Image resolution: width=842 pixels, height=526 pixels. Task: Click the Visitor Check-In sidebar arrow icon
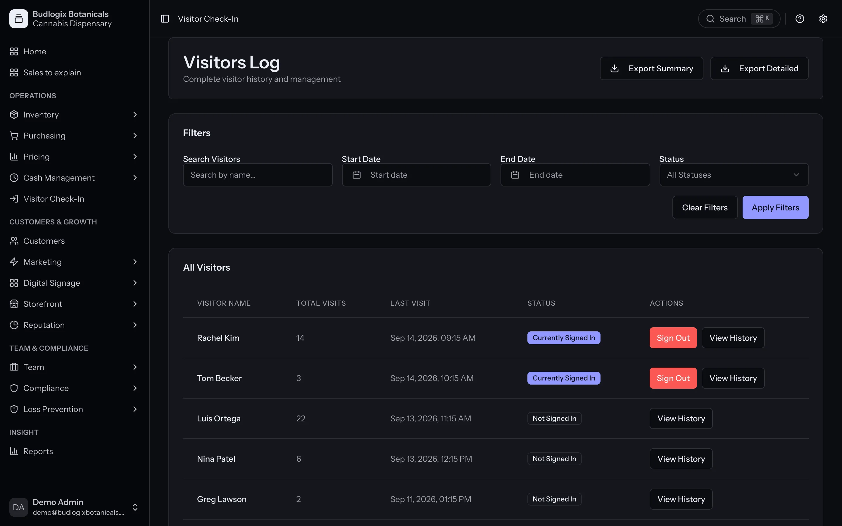(x=14, y=199)
